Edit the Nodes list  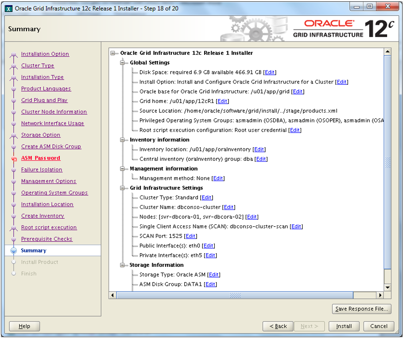pyautogui.click(x=252, y=217)
